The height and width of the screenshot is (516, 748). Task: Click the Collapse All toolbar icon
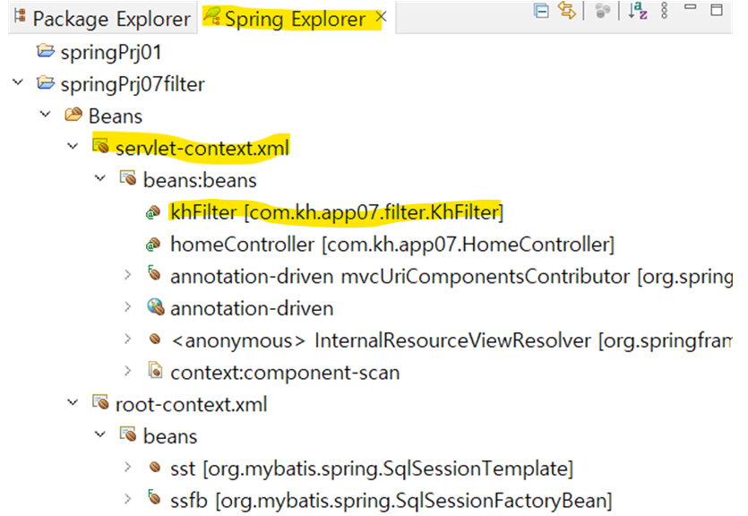[541, 11]
